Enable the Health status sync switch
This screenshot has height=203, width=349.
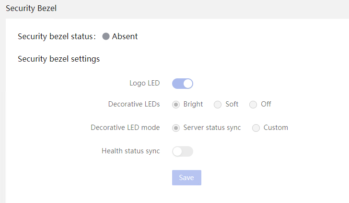[183, 151]
